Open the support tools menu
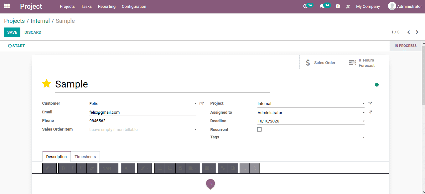The width and height of the screenshot is (425, 194). pyautogui.click(x=348, y=6)
